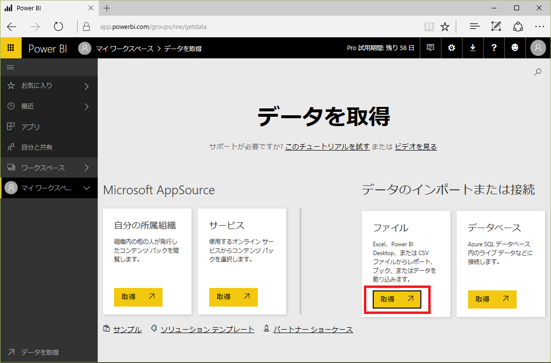Open the help question mark icon

[494, 48]
